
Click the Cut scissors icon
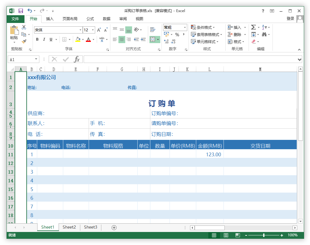(24, 27)
